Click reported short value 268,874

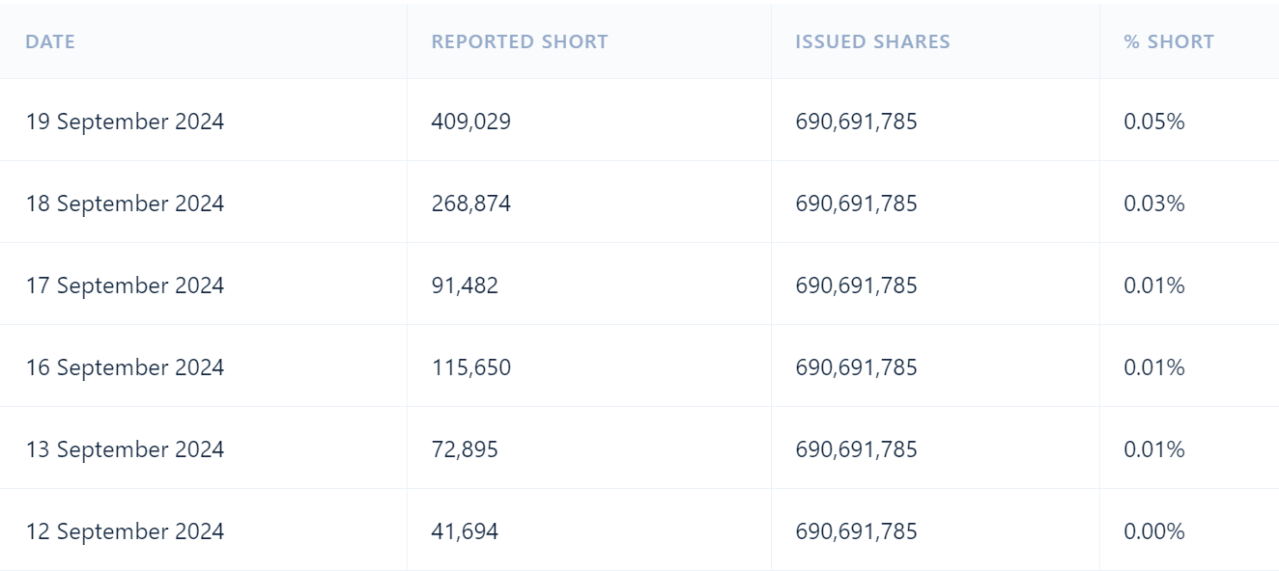tap(471, 204)
